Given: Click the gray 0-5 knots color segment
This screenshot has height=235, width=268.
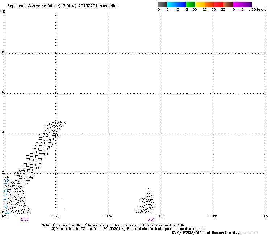Looking at the screenshot, I should click(162, 4).
